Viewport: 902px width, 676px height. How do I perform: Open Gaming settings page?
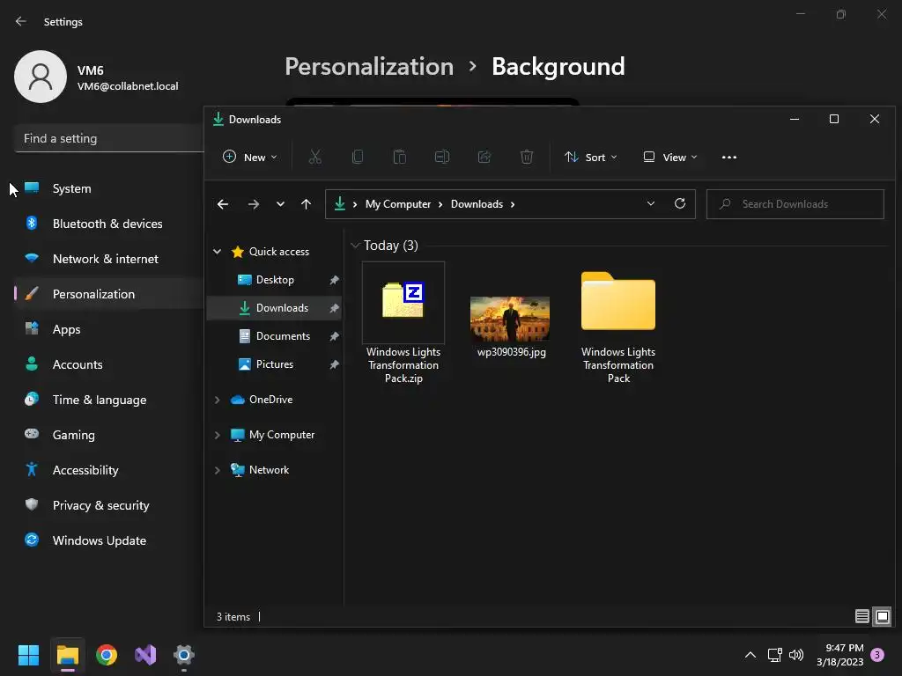coord(109,435)
